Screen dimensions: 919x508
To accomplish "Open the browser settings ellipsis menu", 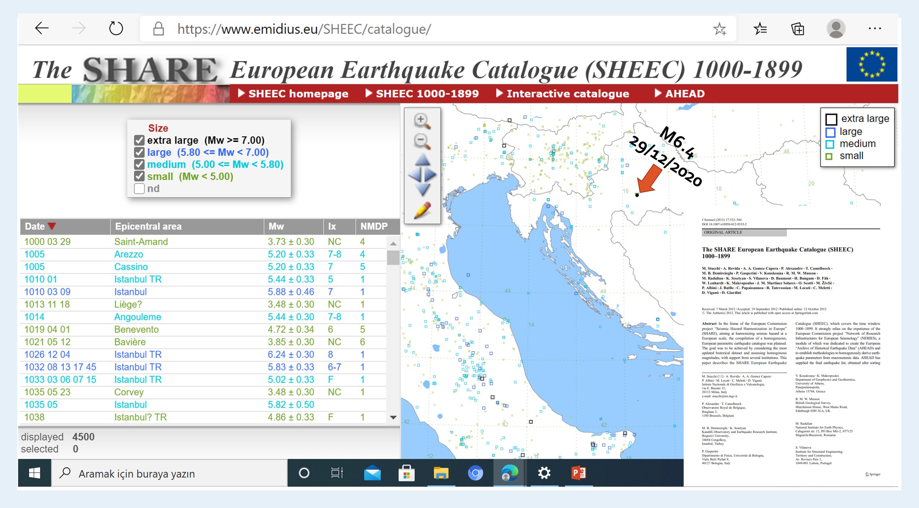I will [x=875, y=28].
